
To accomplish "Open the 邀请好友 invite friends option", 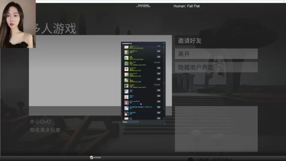I will 216,40.
